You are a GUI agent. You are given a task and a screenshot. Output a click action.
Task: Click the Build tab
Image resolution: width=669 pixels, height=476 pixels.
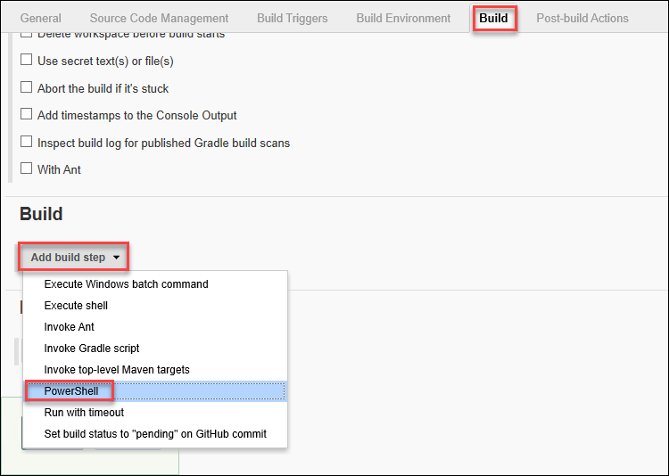(x=493, y=19)
